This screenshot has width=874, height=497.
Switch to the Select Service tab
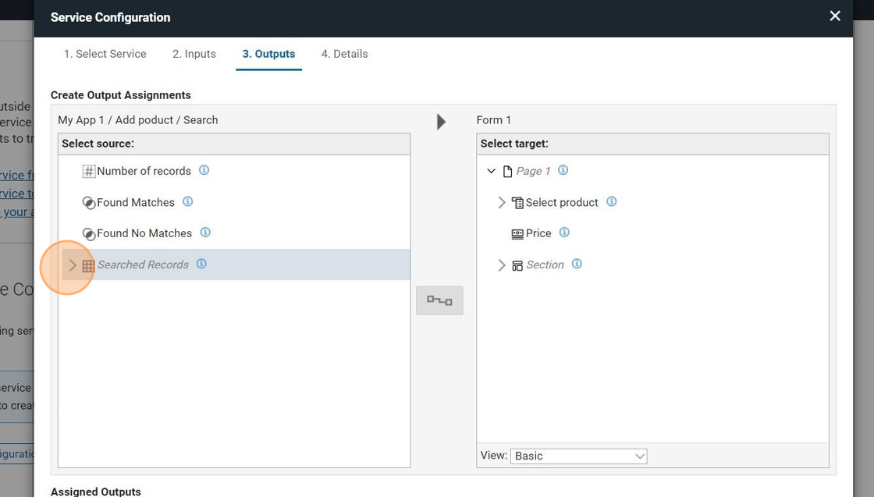coord(105,54)
